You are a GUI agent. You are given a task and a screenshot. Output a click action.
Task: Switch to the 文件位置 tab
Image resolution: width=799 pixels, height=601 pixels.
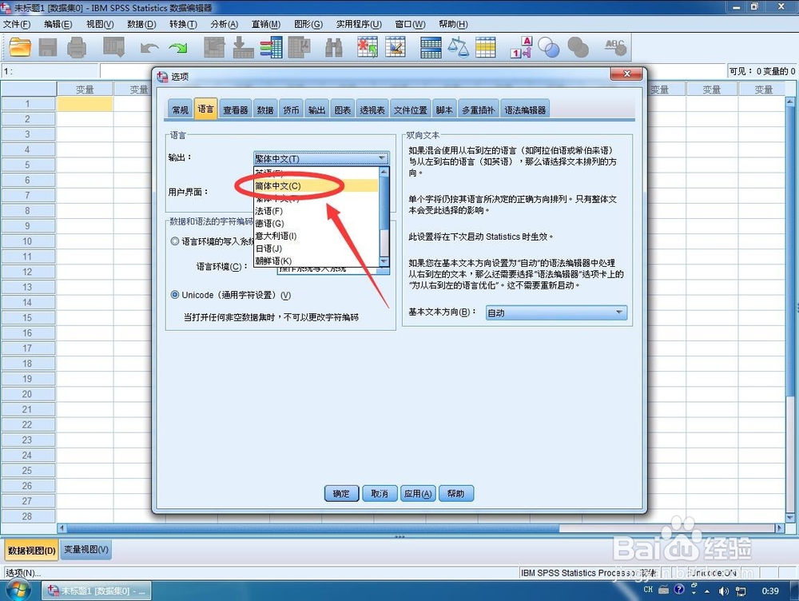coord(411,109)
